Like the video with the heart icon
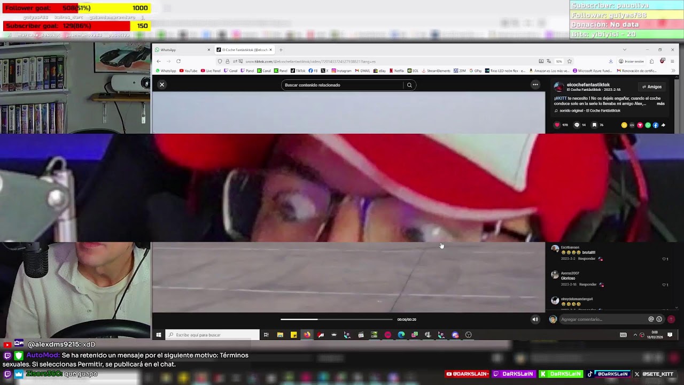This screenshot has height=385, width=684. [557, 125]
